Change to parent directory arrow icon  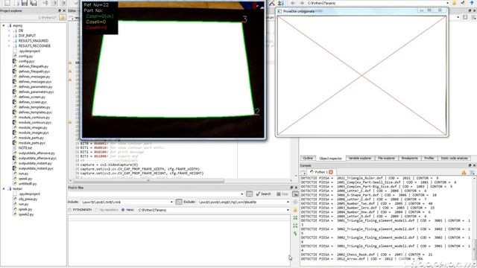click(x=472, y=3)
